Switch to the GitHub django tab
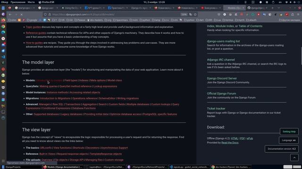The image size is (302, 169). 257,8
